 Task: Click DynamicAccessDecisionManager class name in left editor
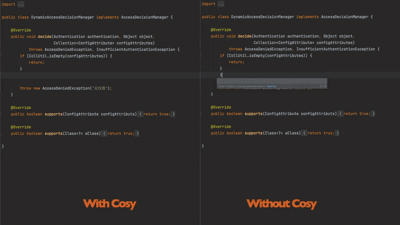(x=62, y=17)
